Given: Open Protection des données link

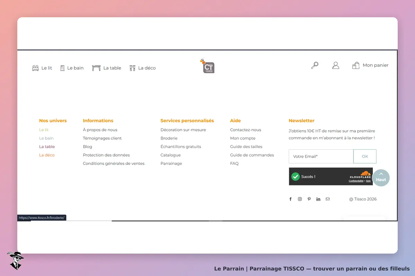Looking at the screenshot, I should pos(106,155).
